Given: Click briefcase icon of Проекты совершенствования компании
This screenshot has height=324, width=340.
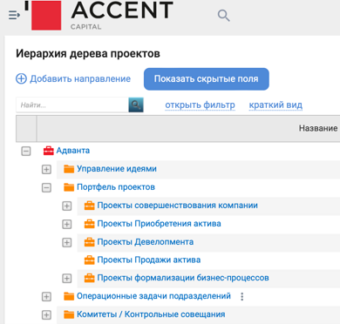Looking at the screenshot, I should (x=89, y=206).
